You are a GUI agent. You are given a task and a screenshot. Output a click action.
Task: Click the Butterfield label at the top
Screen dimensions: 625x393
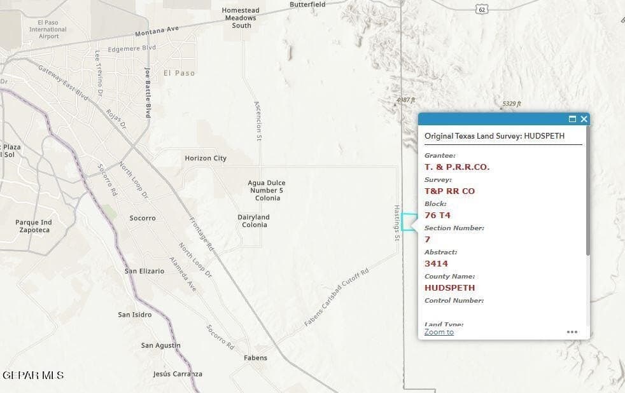pyautogui.click(x=308, y=4)
